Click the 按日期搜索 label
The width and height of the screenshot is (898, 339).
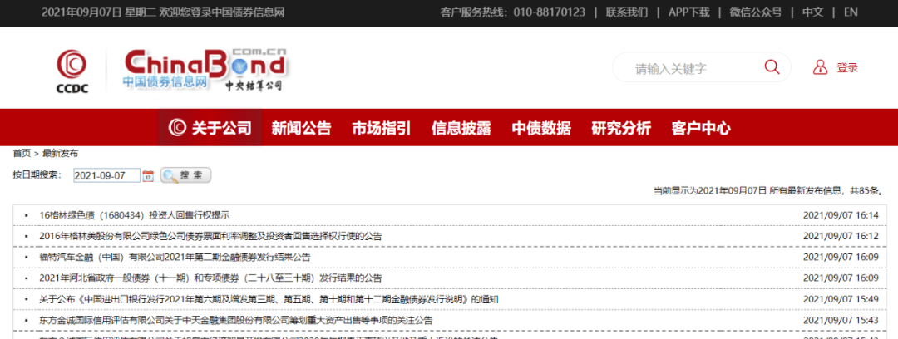(37, 175)
